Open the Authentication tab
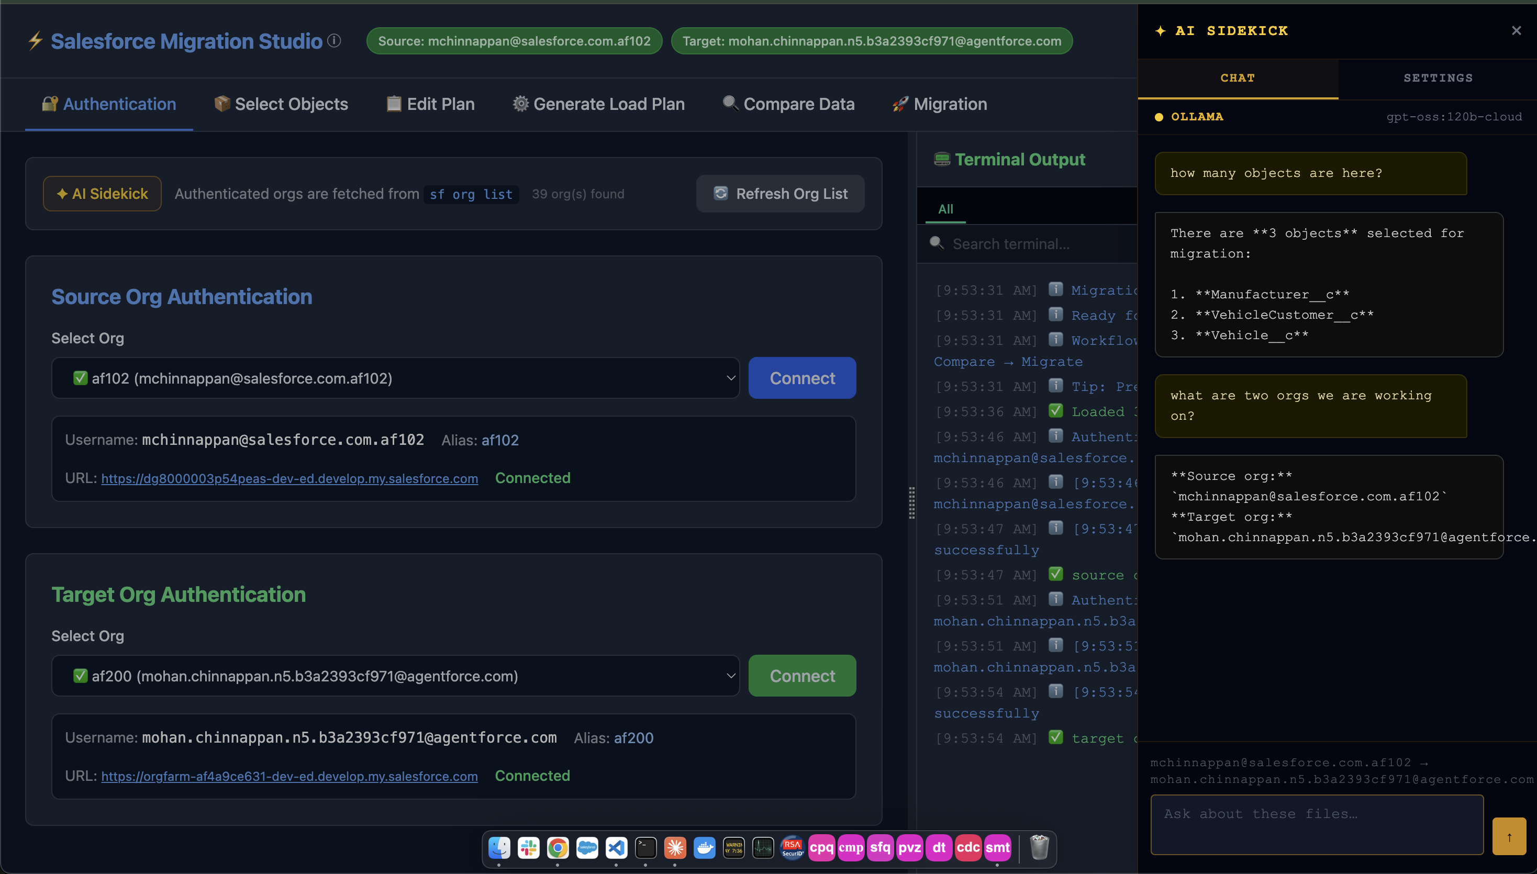Image resolution: width=1537 pixels, height=874 pixels. (x=109, y=104)
